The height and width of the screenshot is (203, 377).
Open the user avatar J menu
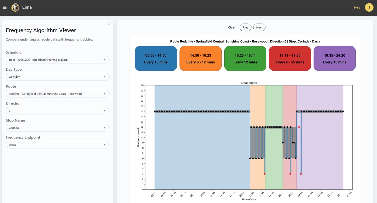coord(369,8)
